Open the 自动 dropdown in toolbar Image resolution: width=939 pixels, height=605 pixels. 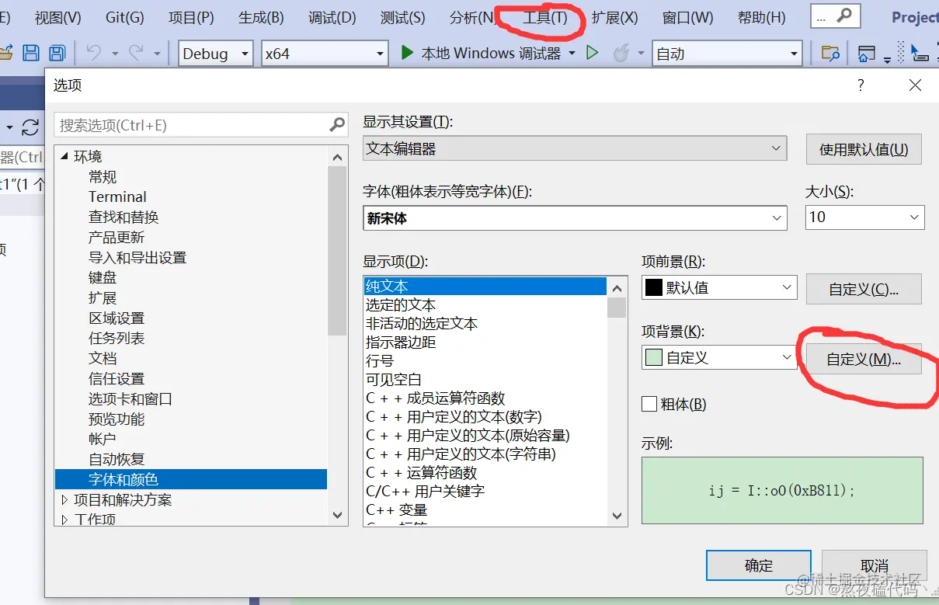click(x=727, y=54)
